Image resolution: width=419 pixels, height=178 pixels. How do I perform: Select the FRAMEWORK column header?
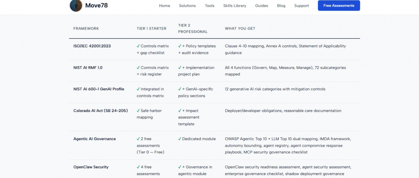[86, 28]
